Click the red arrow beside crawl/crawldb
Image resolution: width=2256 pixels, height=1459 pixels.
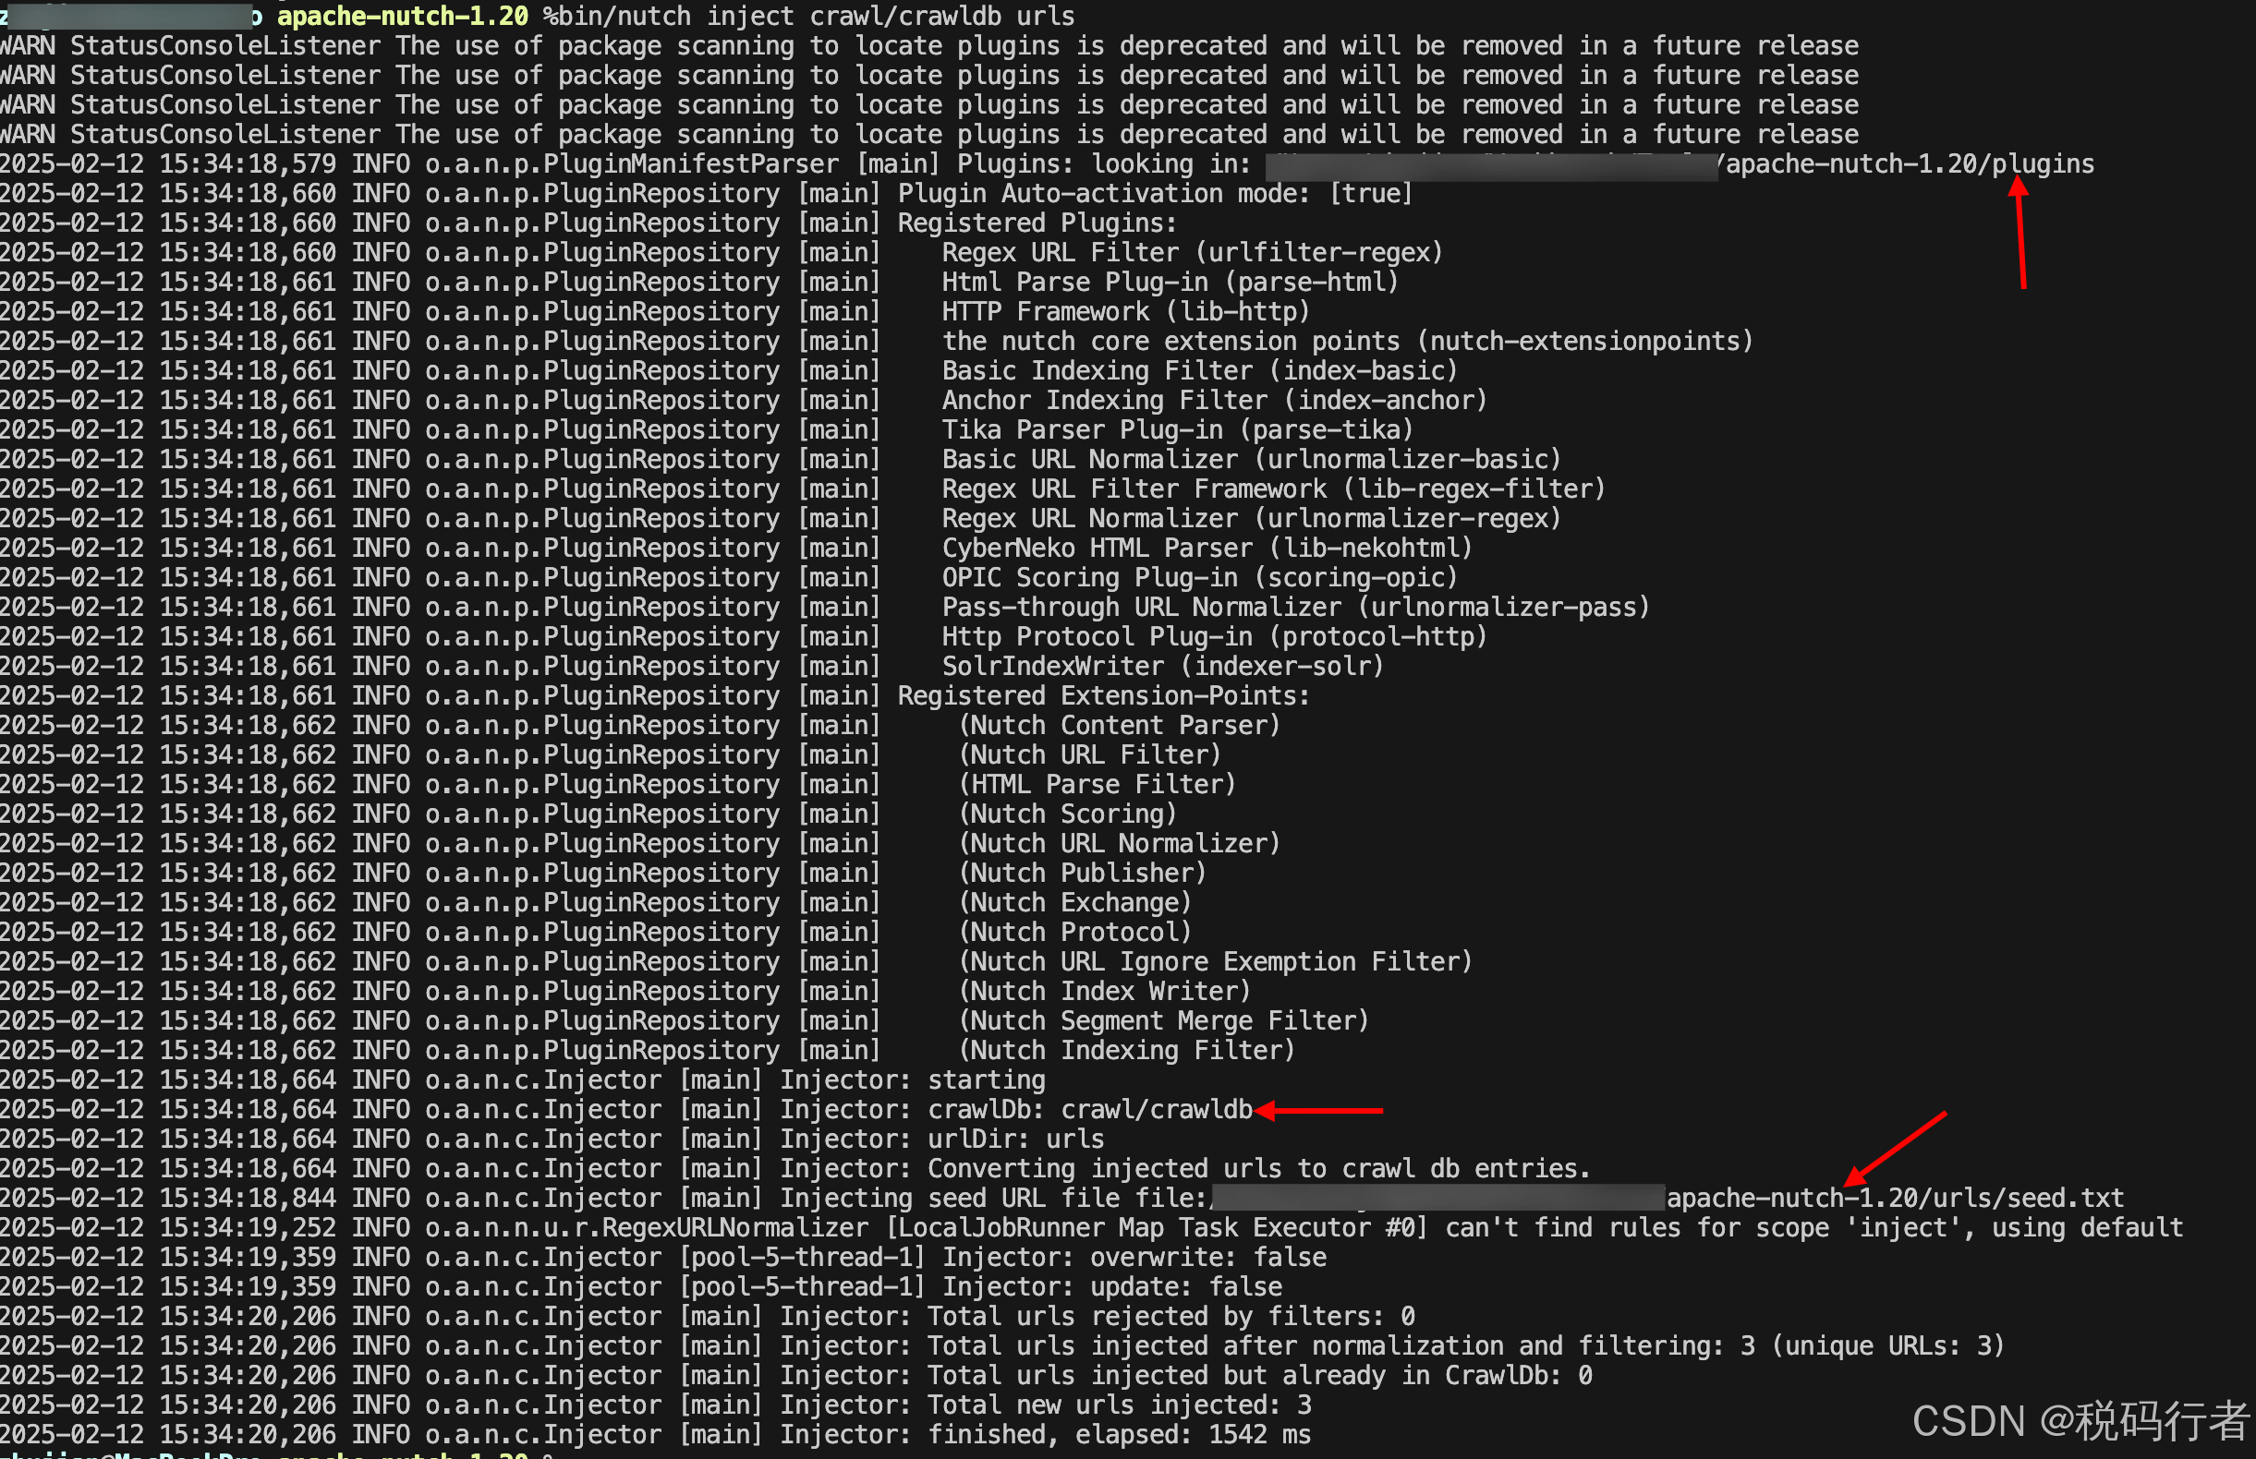coord(1319,1110)
